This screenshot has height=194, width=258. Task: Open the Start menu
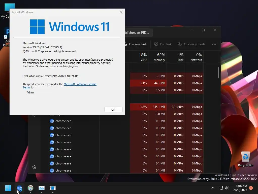[x=8, y=188]
